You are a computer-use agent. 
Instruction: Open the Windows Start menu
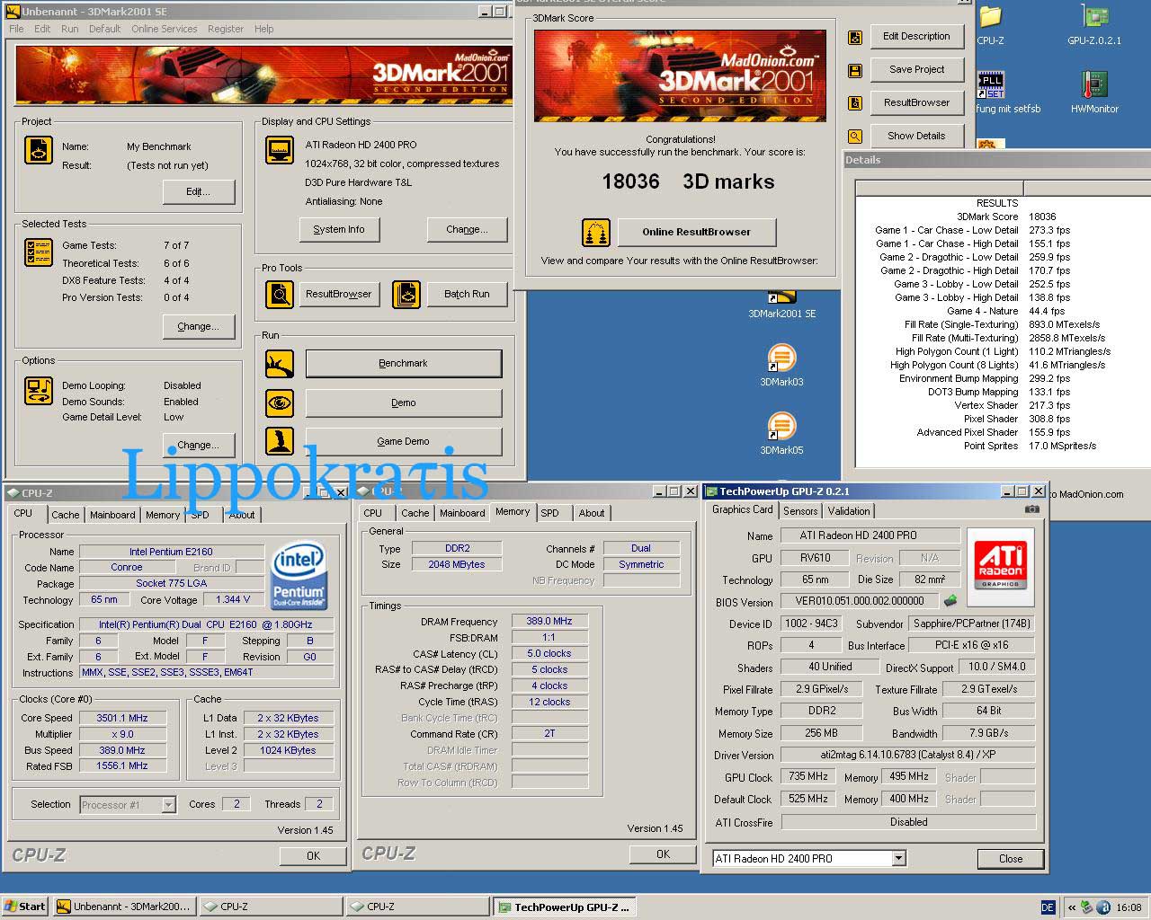25,907
